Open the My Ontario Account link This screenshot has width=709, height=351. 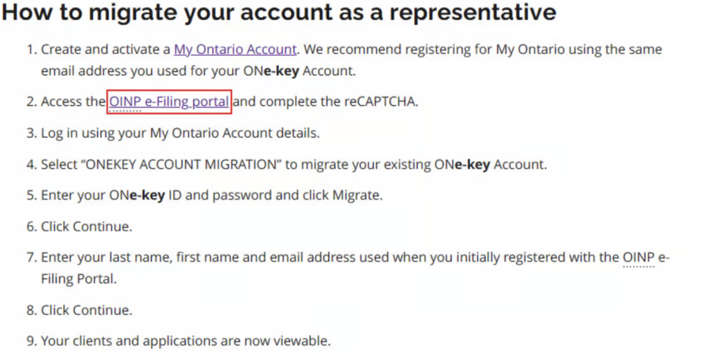pyautogui.click(x=235, y=49)
